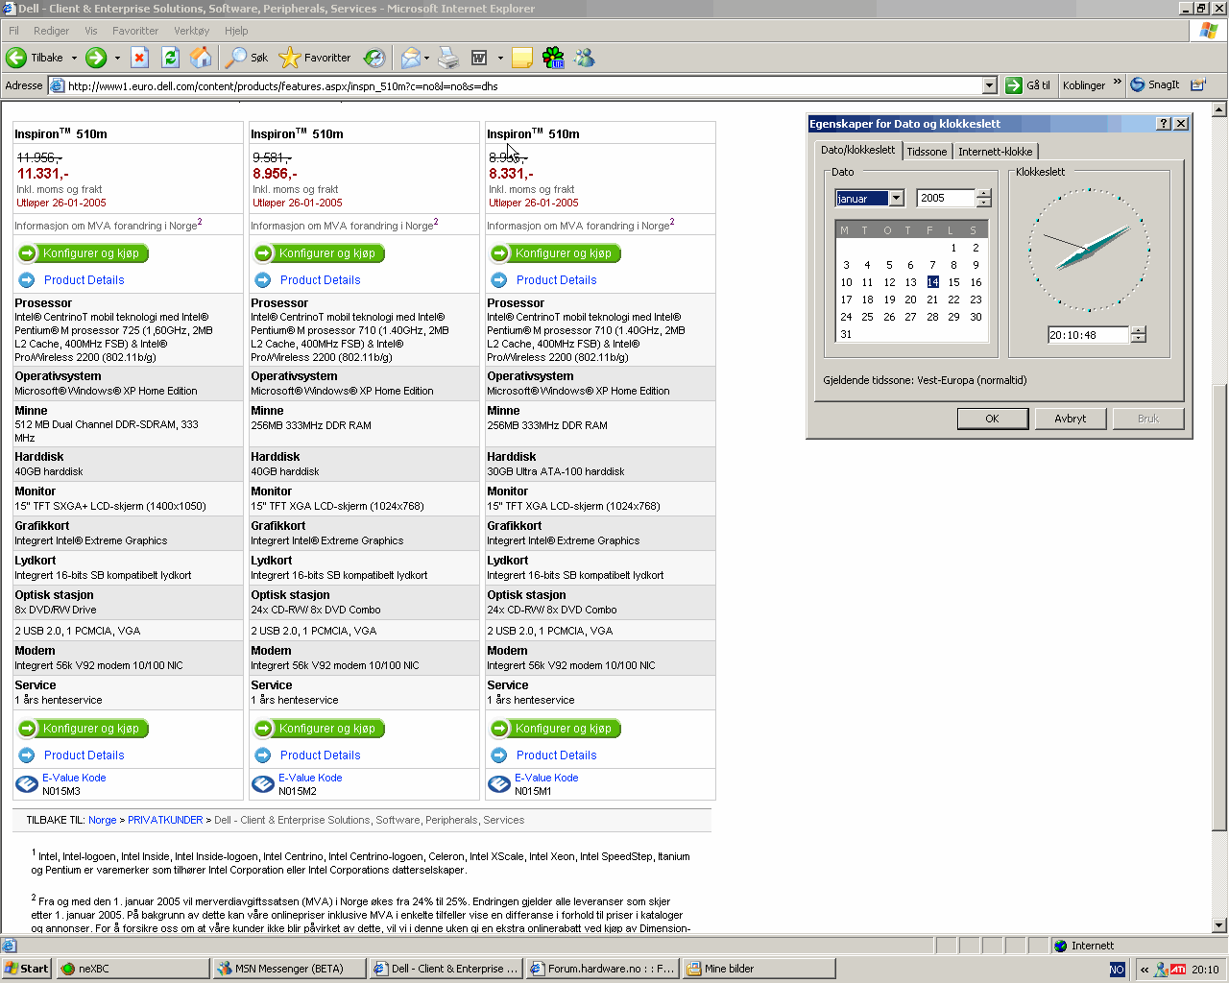Go to the Home page icon
This screenshot has height=983, width=1229.
point(201,58)
